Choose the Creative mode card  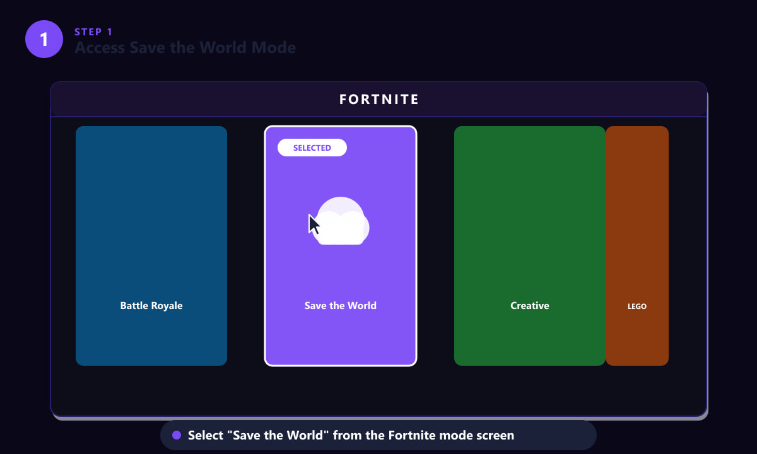coord(530,246)
